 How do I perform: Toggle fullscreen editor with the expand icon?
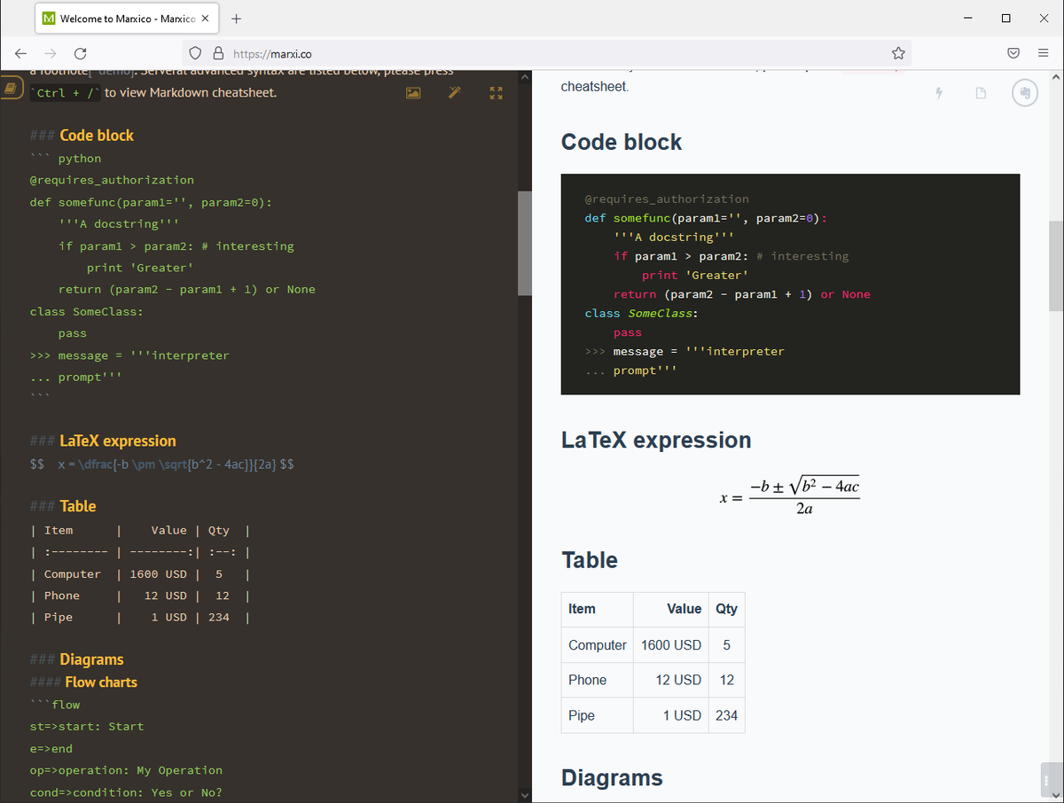(496, 92)
